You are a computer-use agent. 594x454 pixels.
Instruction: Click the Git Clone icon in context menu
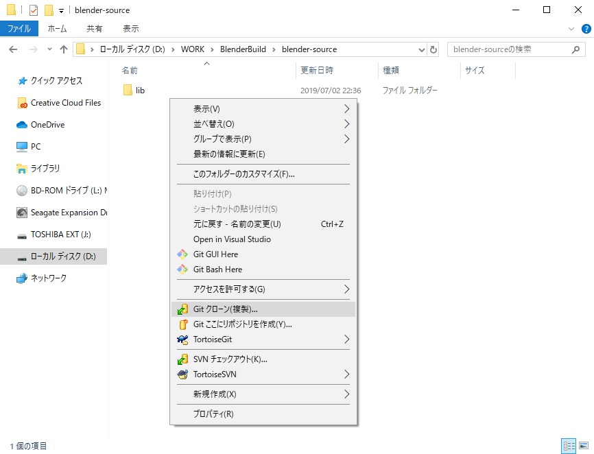[182, 309]
